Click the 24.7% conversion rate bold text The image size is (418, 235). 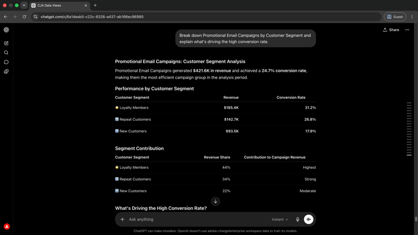point(284,71)
